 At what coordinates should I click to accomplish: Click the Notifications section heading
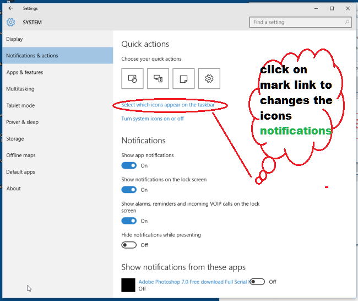coord(143,141)
